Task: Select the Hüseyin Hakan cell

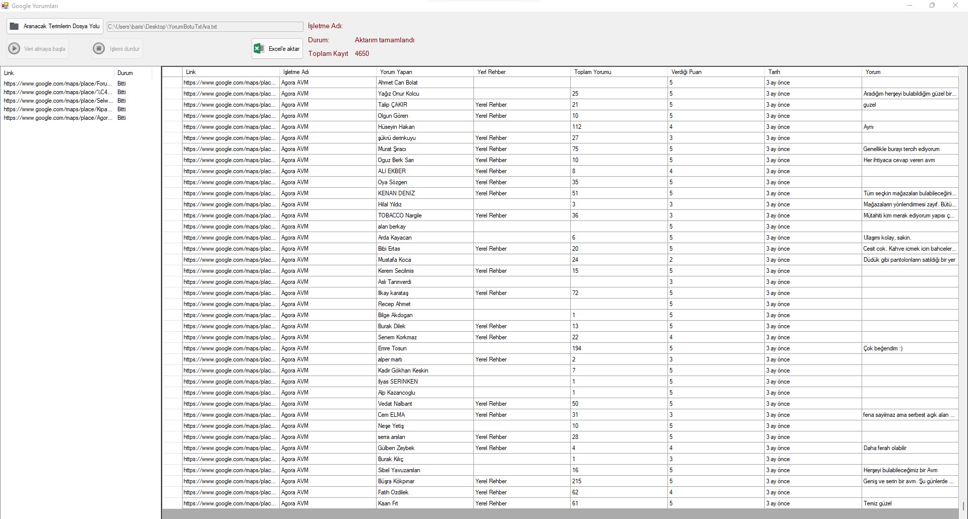Action: (x=425, y=127)
